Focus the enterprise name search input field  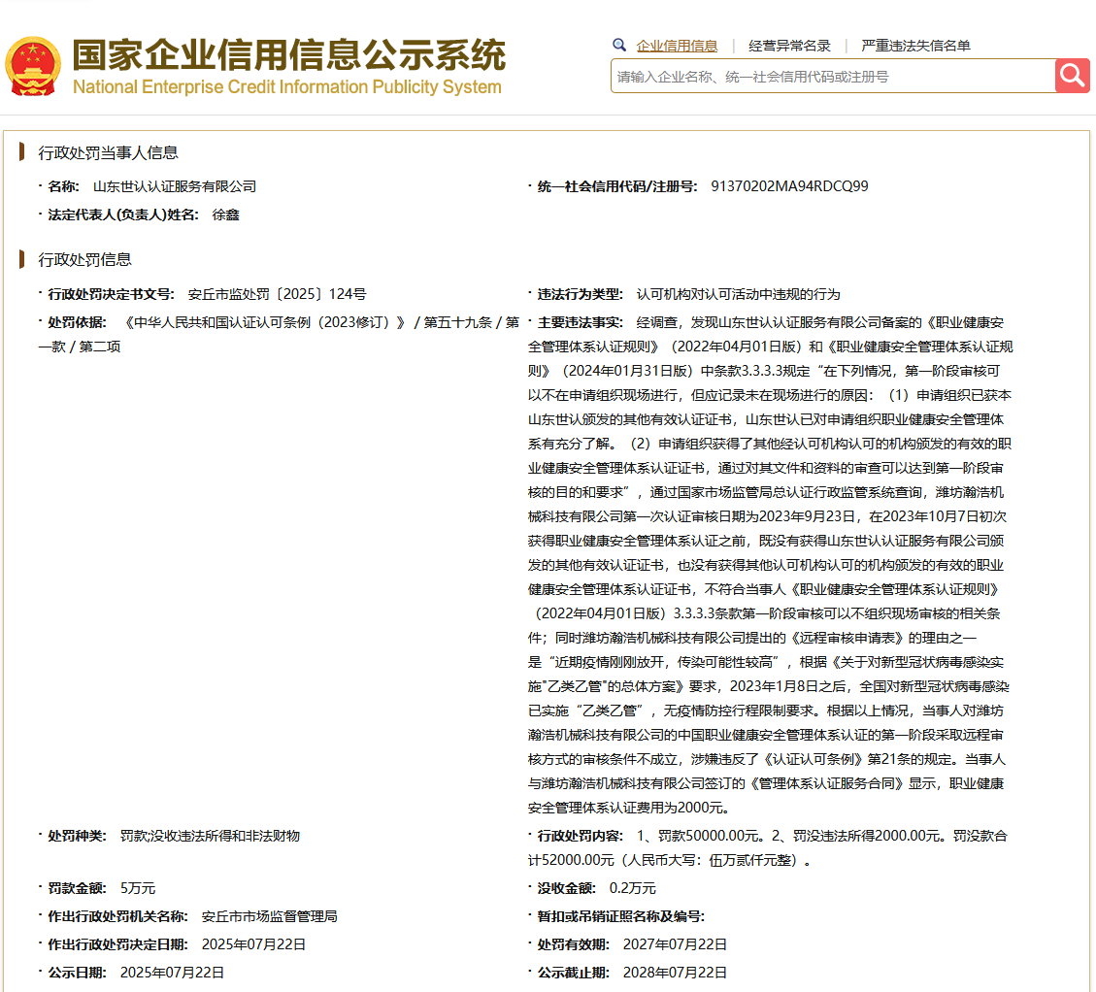(833, 77)
